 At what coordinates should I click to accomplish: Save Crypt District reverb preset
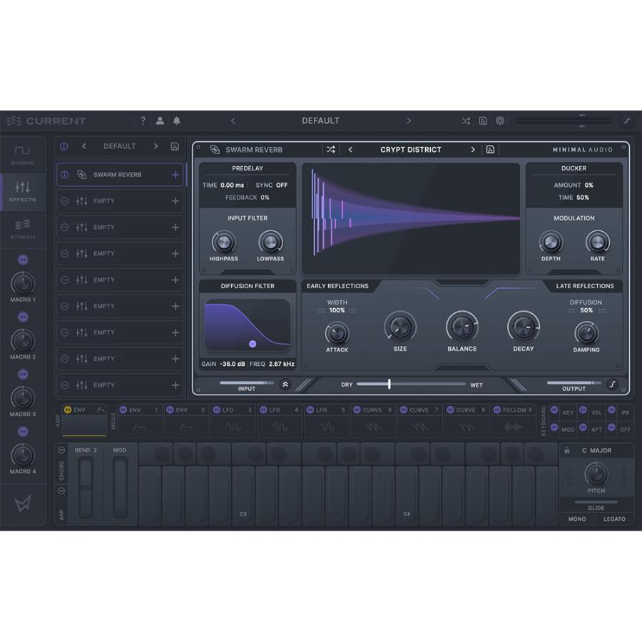pos(490,150)
